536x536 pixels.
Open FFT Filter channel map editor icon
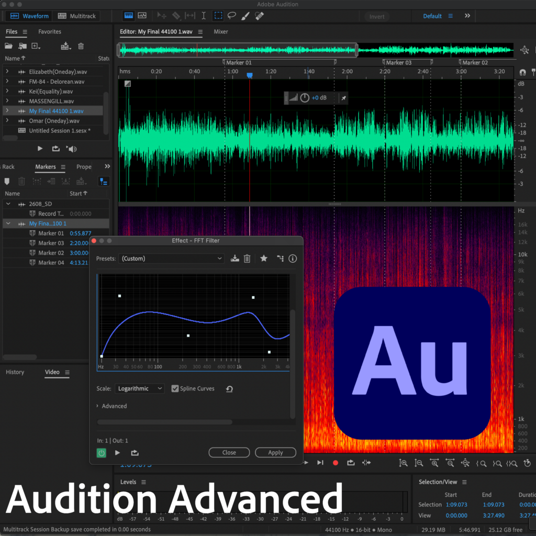click(281, 259)
